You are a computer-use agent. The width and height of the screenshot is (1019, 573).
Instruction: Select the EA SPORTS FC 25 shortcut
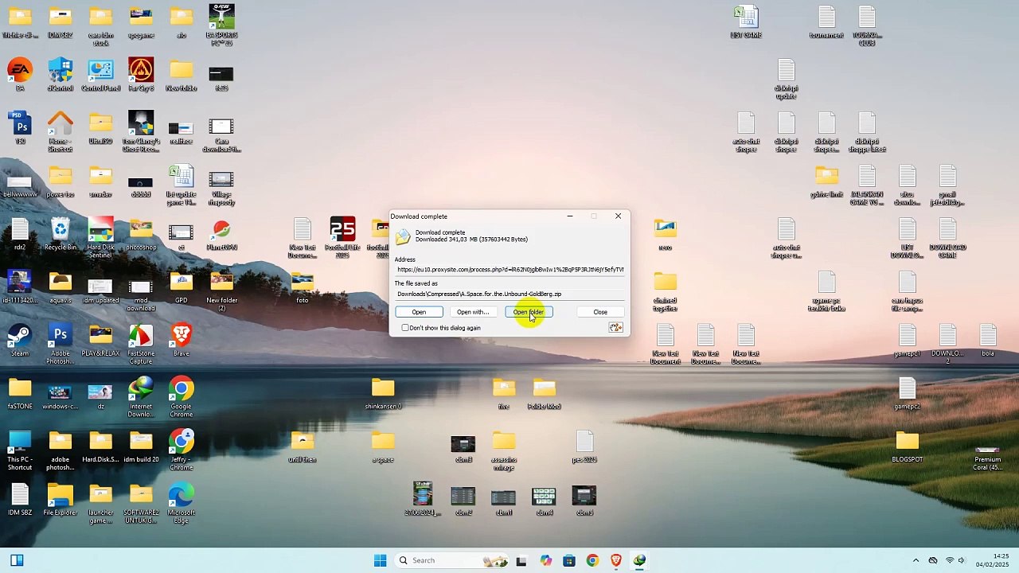pyautogui.click(x=221, y=25)
